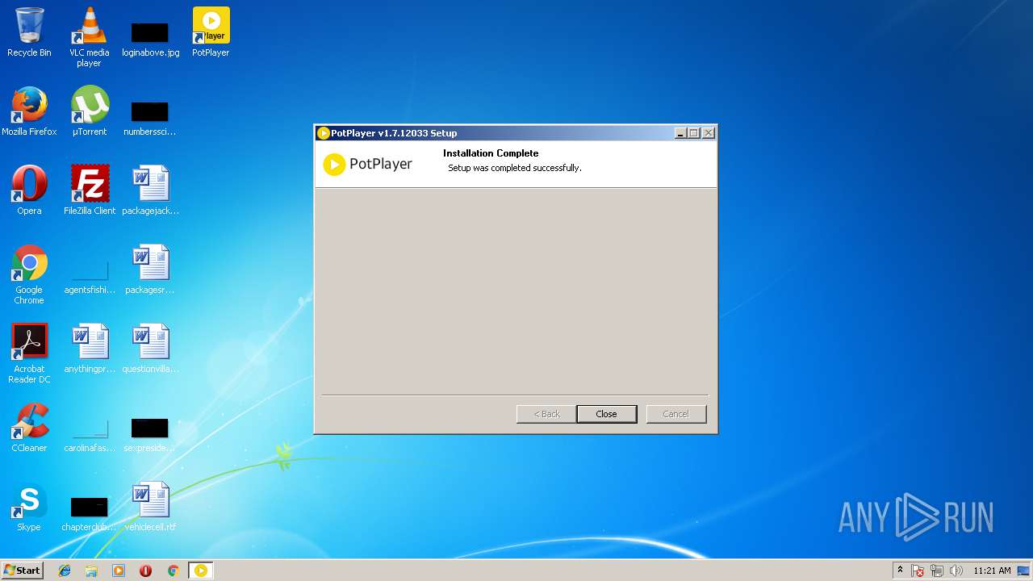Screen dimensions: 1033x581
Task: Select the FileZilla Client shortcut
Action: 90,190
